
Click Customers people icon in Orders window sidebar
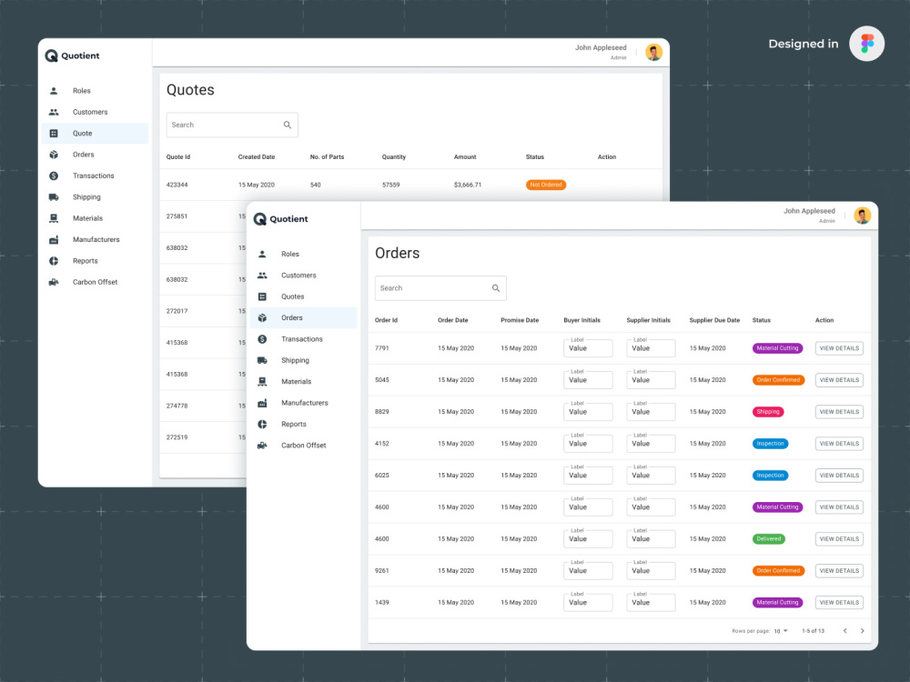262,276
